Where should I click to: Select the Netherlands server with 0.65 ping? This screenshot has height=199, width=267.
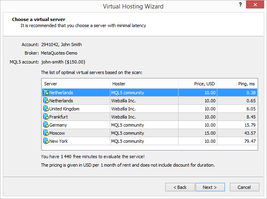pyautogui.click(x=149, y=101)
